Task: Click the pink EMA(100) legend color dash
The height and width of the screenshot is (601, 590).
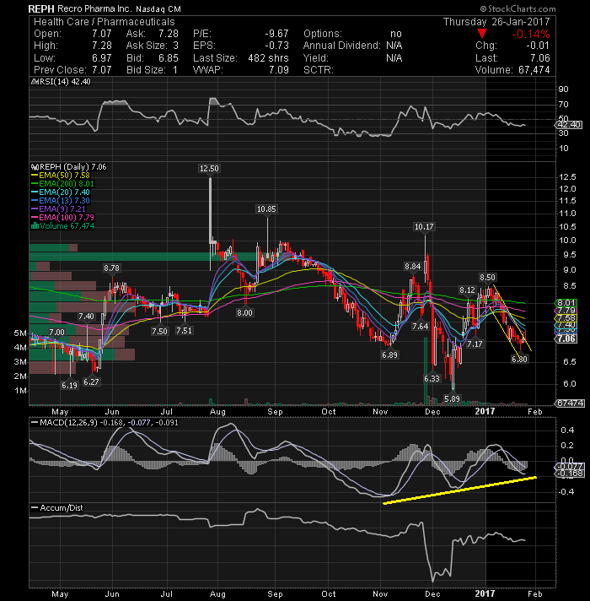Action: coord(35,218)
